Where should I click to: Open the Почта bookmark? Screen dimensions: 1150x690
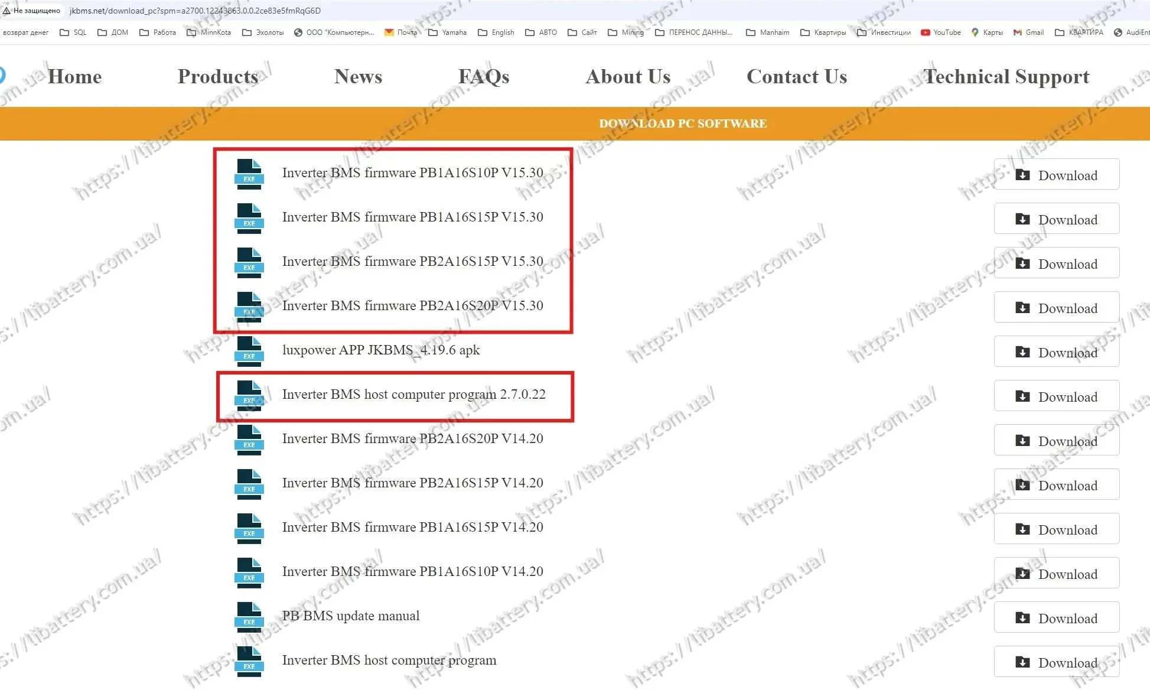click(401, 32)
